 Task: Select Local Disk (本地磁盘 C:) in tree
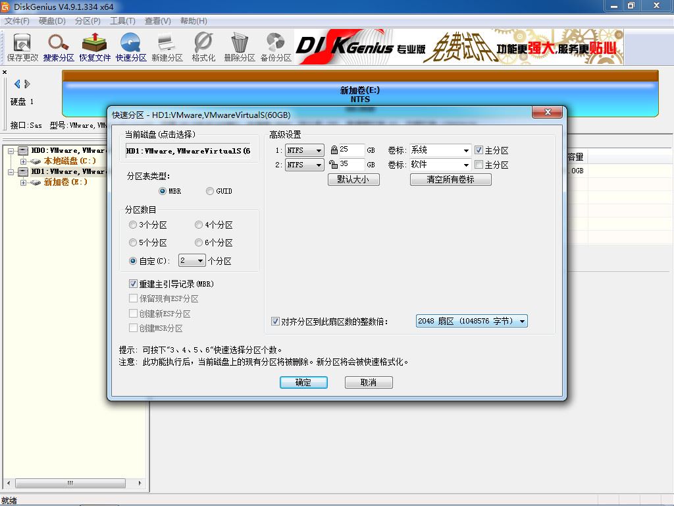click(70, 161)
